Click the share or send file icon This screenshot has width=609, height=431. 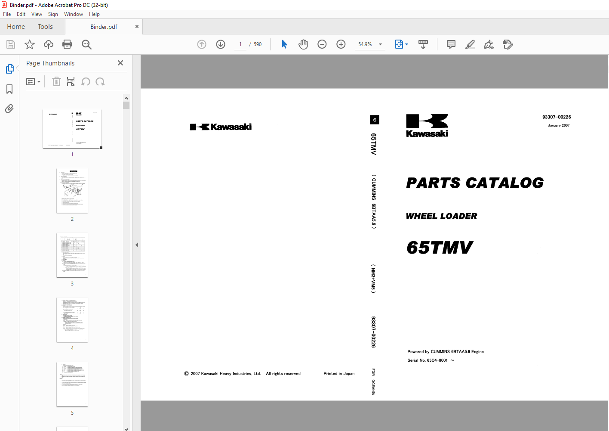pos(508,44)
